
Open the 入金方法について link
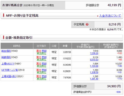(110, 16)
